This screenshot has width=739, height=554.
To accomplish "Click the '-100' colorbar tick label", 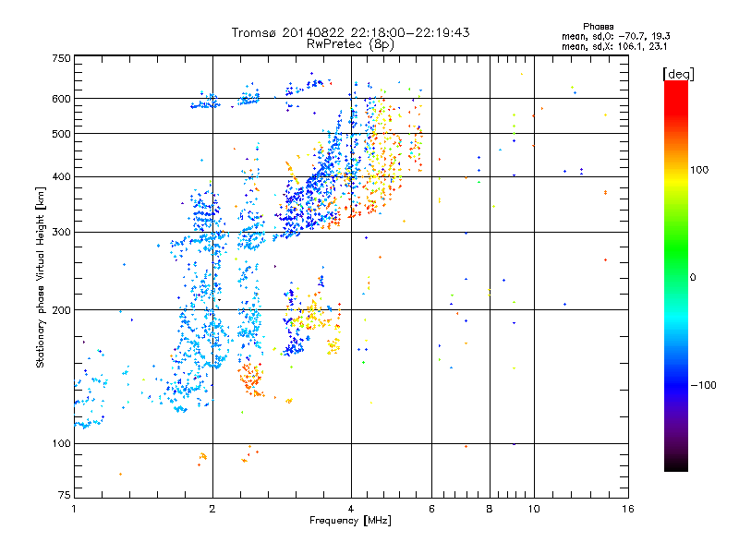I will pyautogui.click(x=704, y=385).
